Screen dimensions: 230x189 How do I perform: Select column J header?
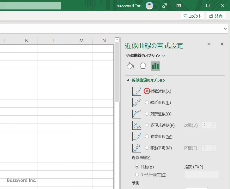pyautogui.click(x=7, y=41)
